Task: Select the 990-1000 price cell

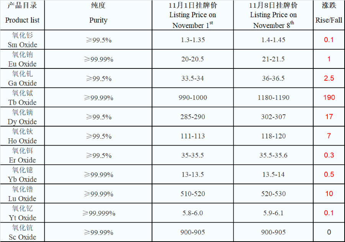Action: 193,97
